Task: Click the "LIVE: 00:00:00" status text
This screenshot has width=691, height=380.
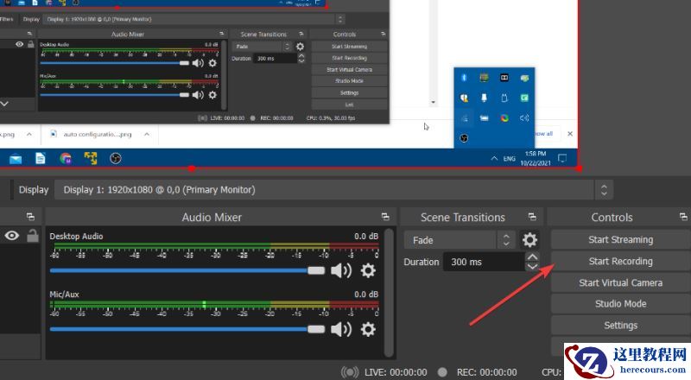Action: point(396,372)
